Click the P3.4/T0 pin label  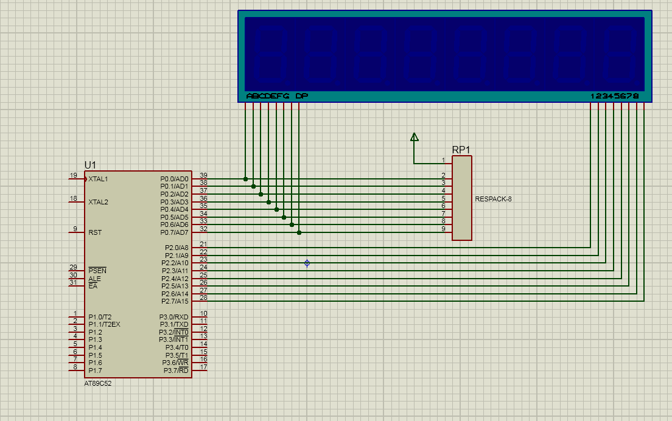point(177,348)
